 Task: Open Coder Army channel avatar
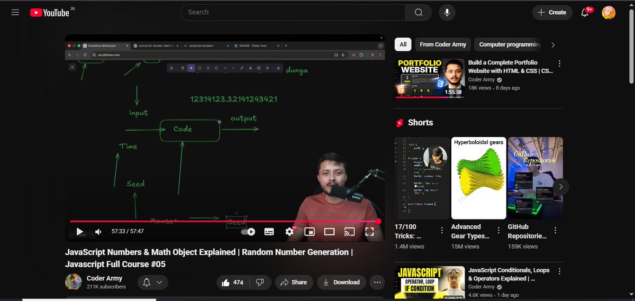point(74,282)
